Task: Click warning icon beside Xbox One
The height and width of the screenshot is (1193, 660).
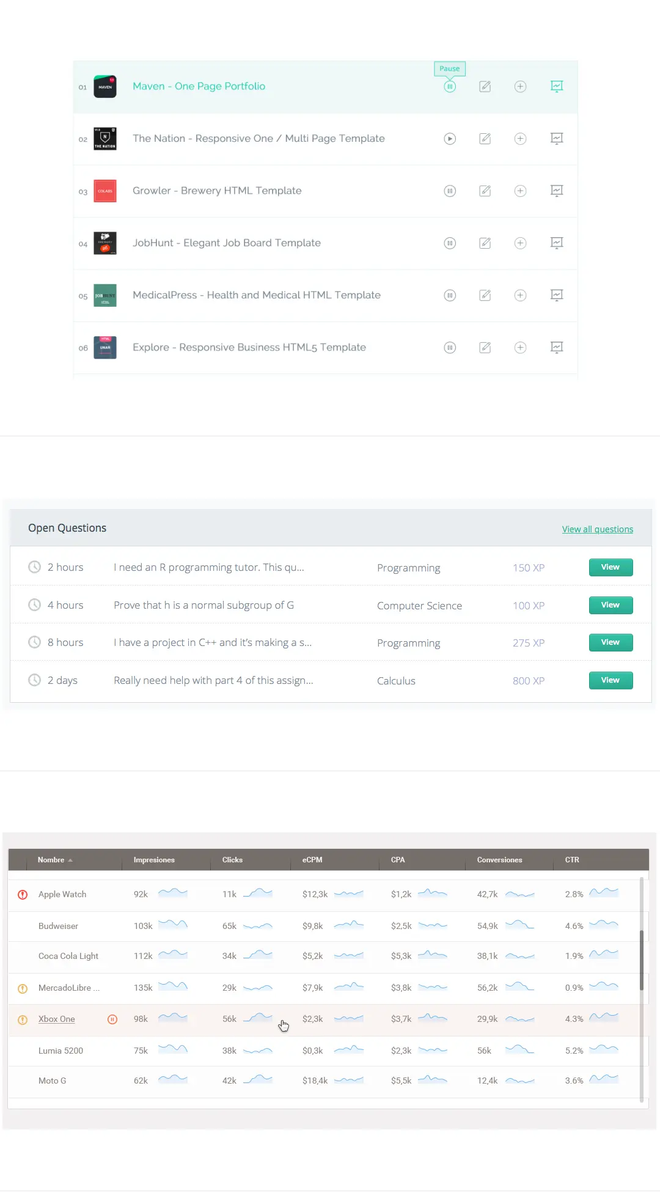Action: [23, 1020]
